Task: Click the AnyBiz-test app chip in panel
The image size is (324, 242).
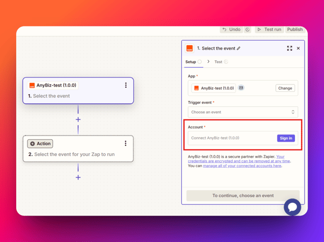Action: point(213,88)
